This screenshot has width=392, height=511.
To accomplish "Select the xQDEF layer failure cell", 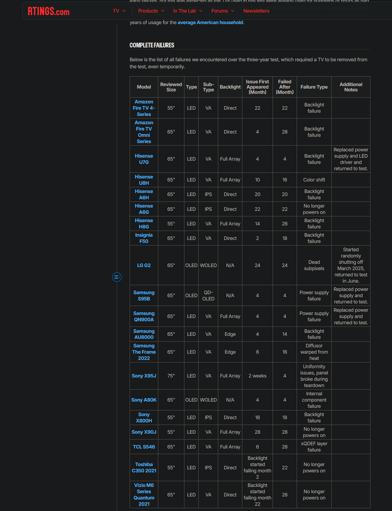I will (314, 447).
